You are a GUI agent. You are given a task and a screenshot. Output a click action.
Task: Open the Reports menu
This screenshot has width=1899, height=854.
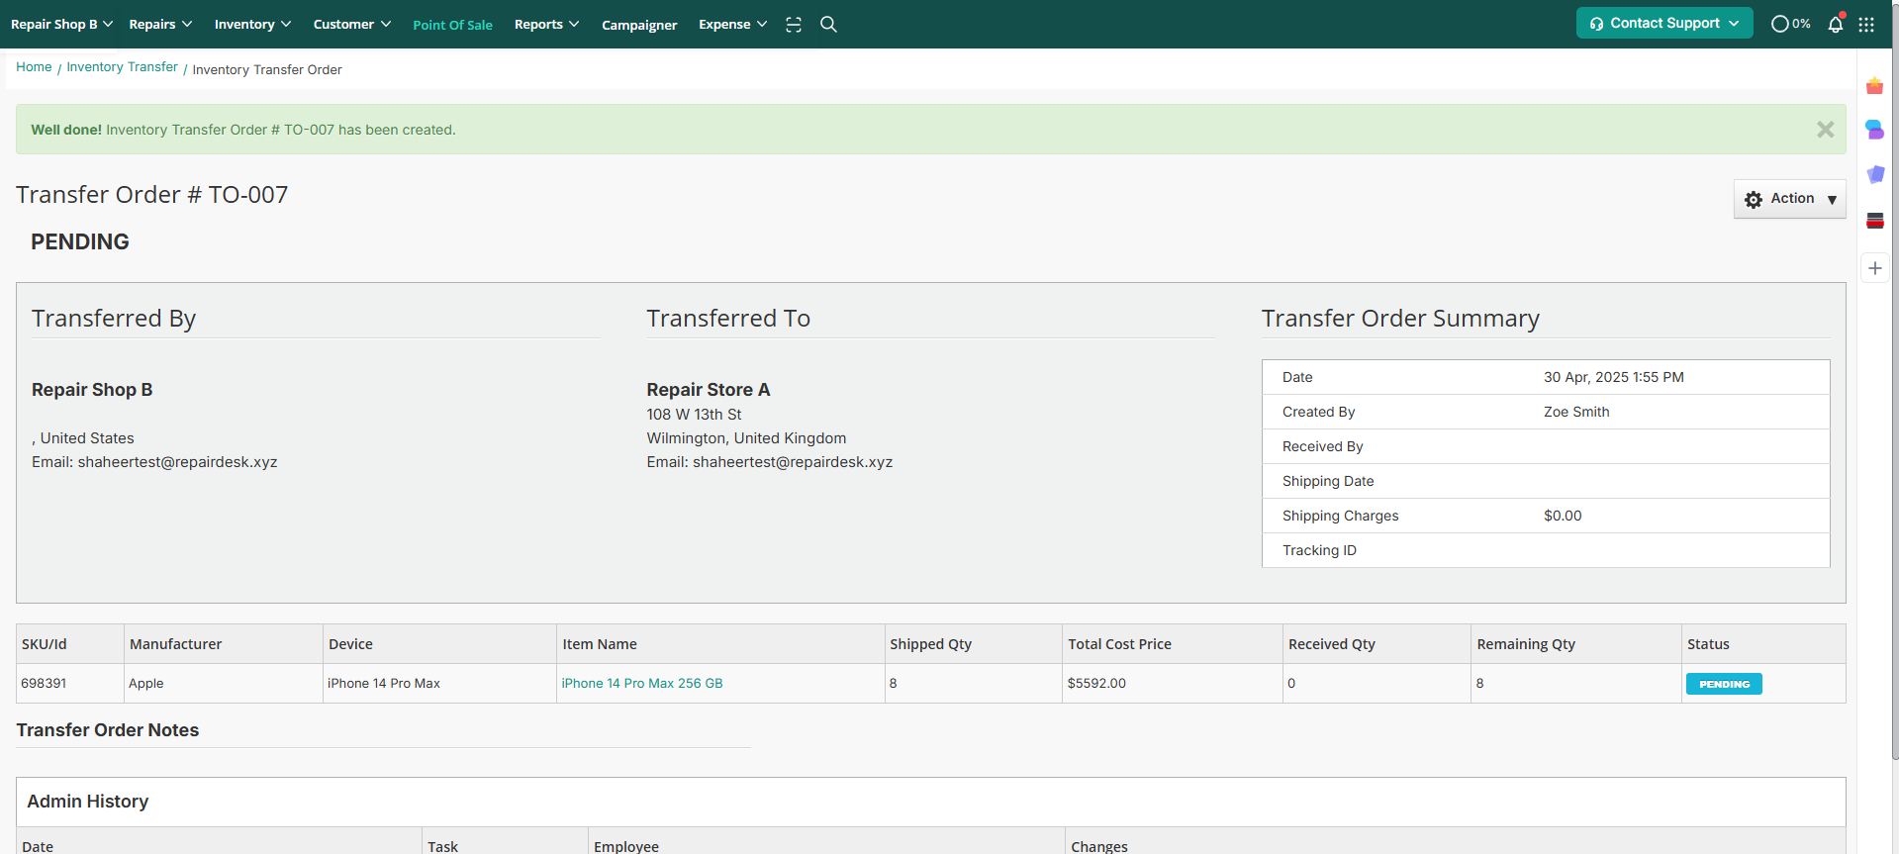pyautogui.click(x=546, y=24)
